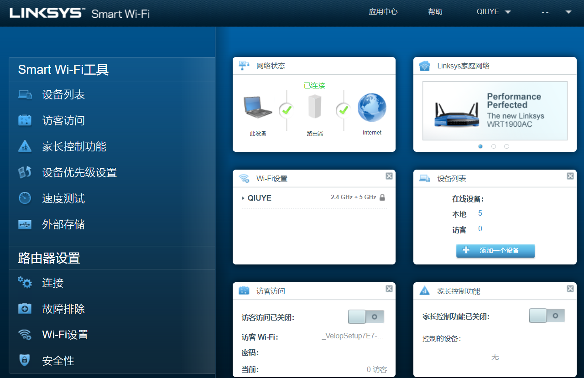Click the 访客访问 sidebar icon

(25, 120)
